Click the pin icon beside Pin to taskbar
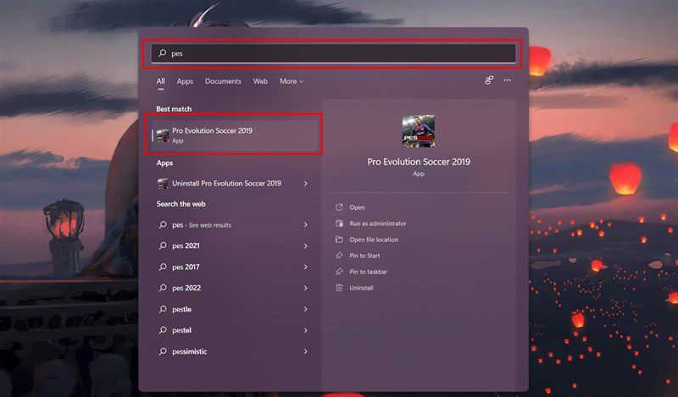 click(340, 272)
